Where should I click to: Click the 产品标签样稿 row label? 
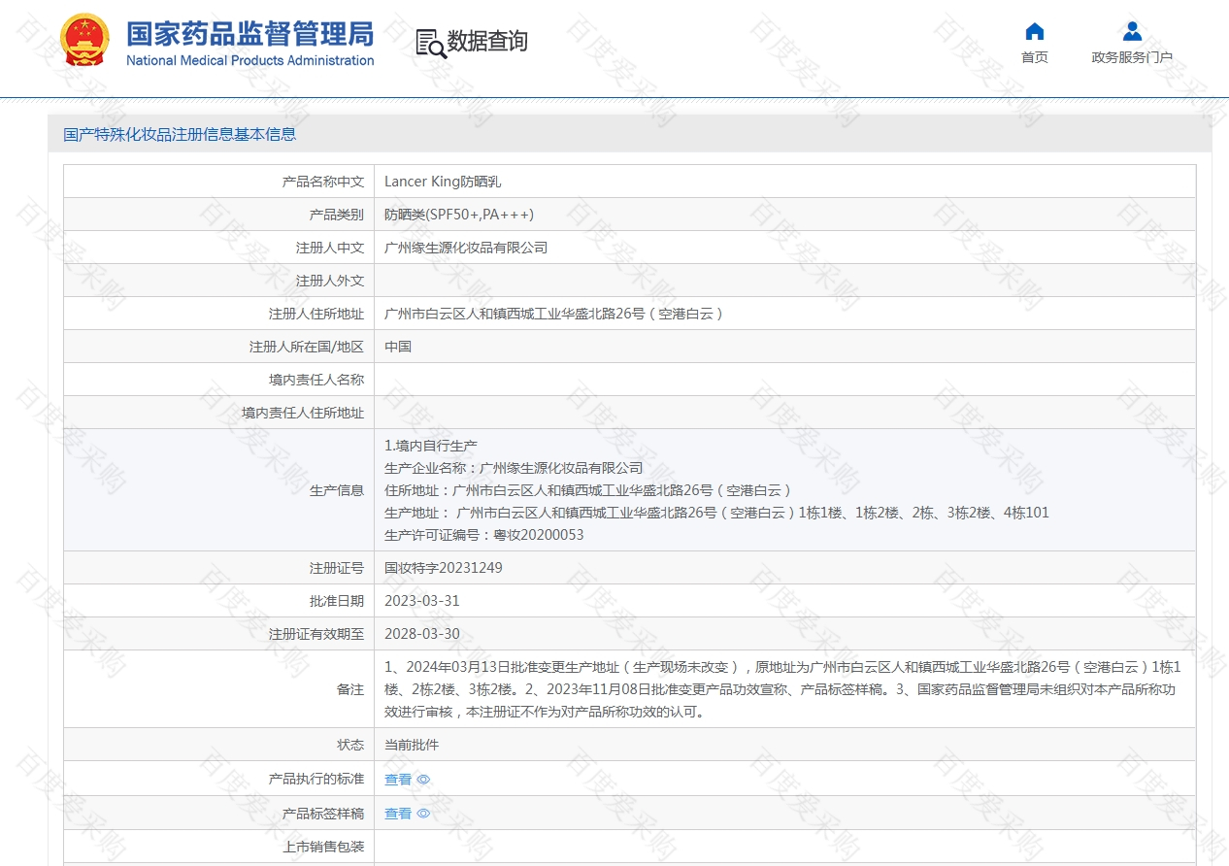click(x=323, y=813)
